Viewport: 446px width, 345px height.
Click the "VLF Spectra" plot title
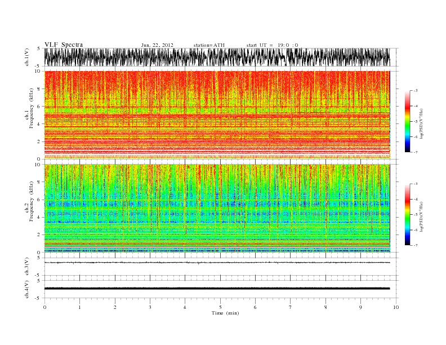64,45
